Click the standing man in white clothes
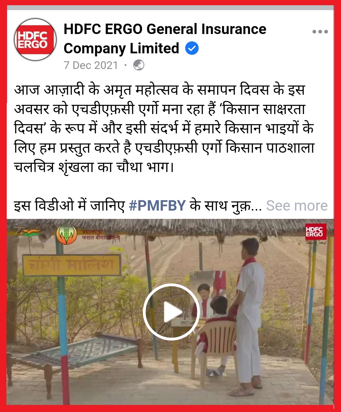The width and height of the screenshot is (341, 412). click(x=249, y=316)
